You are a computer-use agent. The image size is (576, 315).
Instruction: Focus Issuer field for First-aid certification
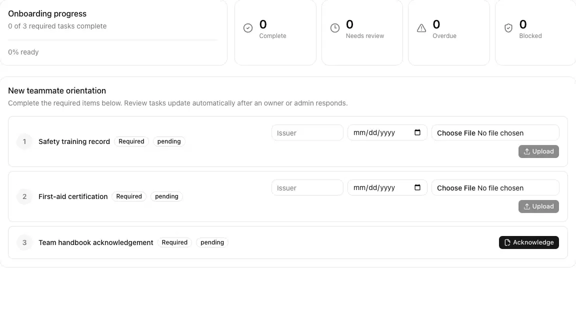(x=307, y=187)
